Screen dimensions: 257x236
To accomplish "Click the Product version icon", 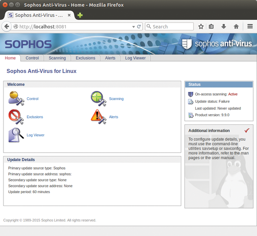I will (191, 115).
